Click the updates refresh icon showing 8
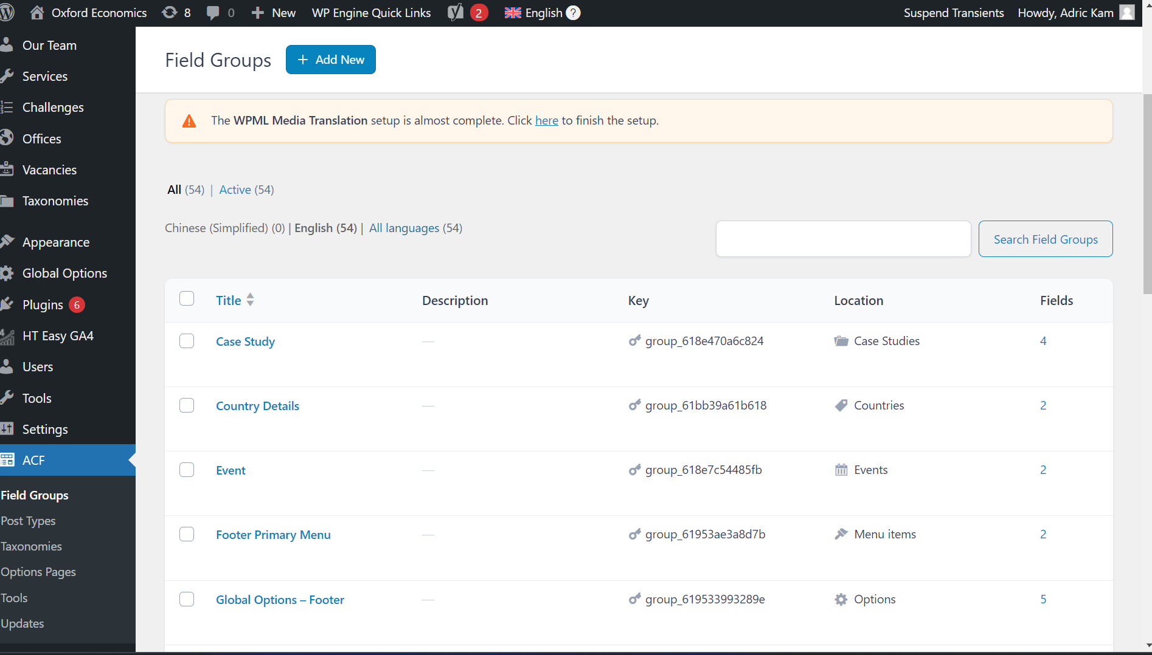Screen dimensions: 1152x655 pyautogui.click(x=170, y=13)
